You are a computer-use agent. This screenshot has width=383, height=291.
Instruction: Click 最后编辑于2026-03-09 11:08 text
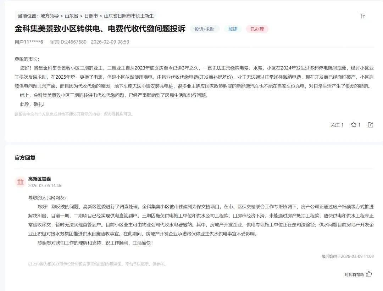347,256
